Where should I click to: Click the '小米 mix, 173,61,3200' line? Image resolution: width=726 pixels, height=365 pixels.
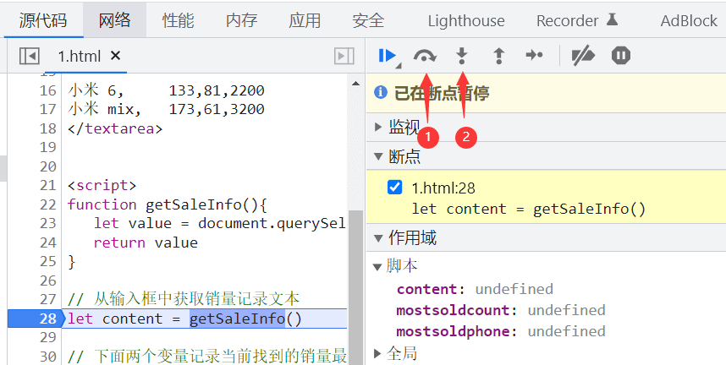pyautogui.click(x=166, y=109)
